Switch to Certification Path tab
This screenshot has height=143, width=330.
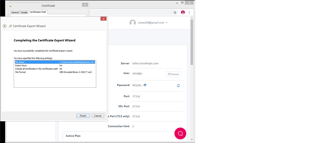pyautogui.click(x=38, y=12)
